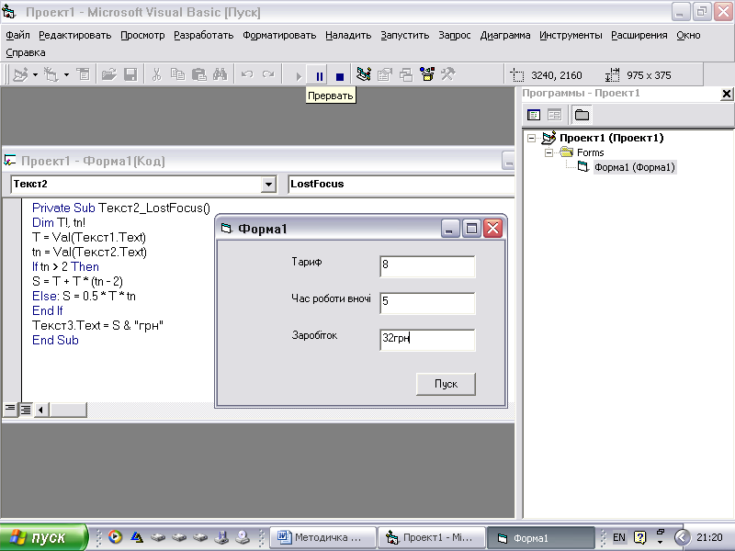Viewport: 735px width, 551px height.
Task: Open the Форматировать menu
Action: pyautogui.click(x=279, y=35)
